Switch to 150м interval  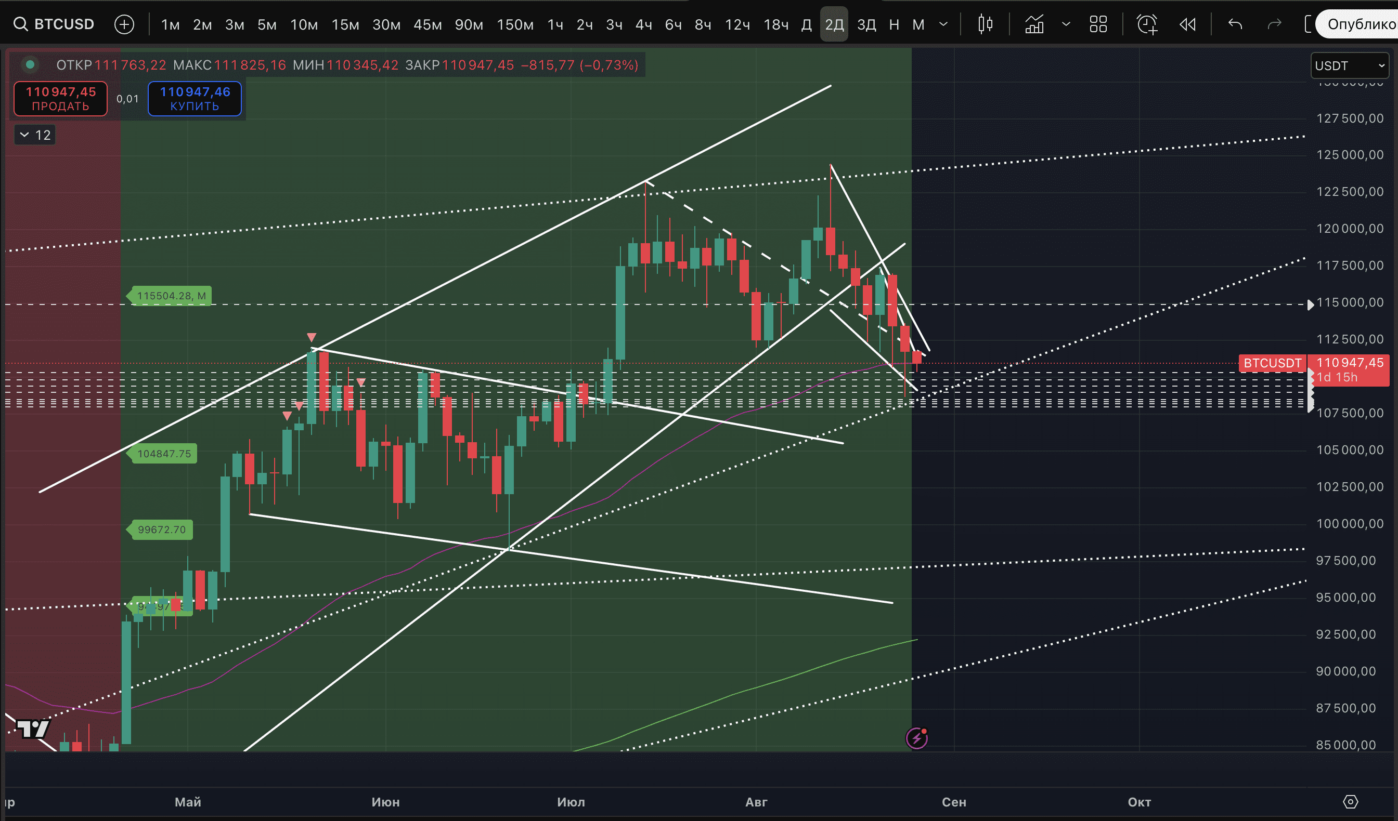point(515,24)
